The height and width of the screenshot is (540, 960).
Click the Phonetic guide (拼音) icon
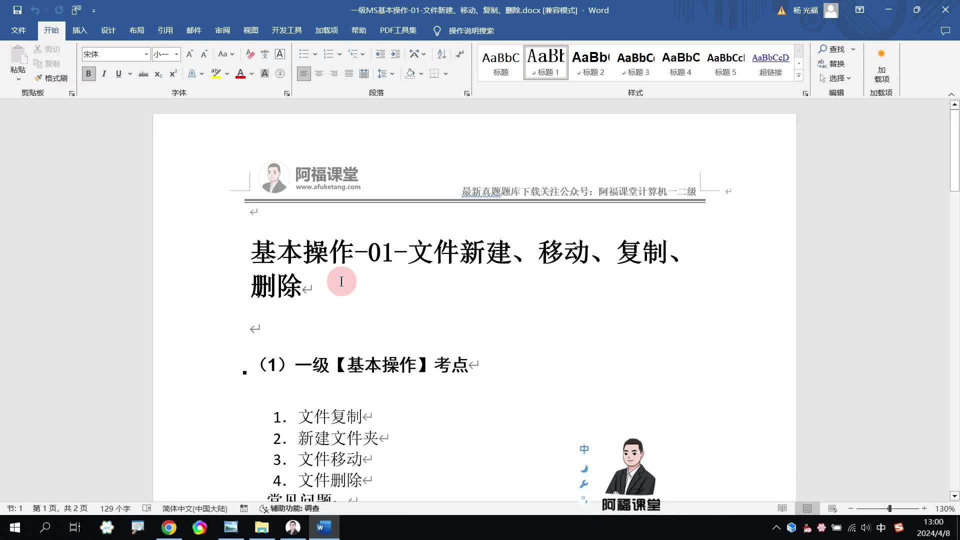pos(265,54)
